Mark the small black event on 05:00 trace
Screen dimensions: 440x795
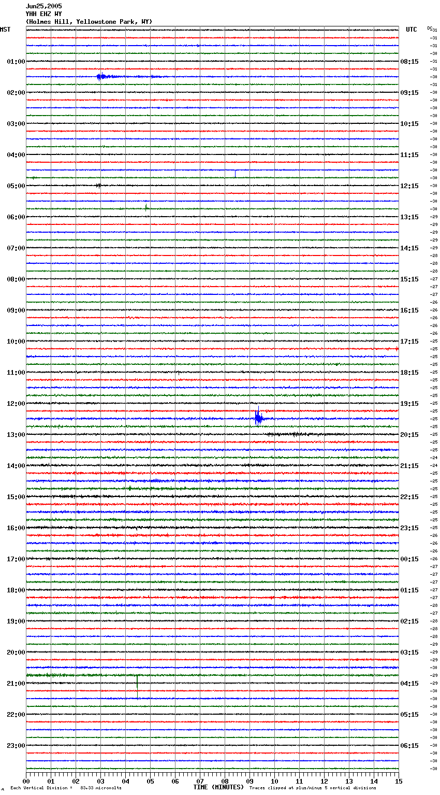[98, 186]
